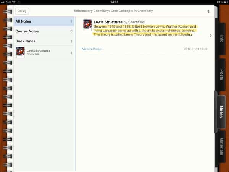Screen dimensions: 229x172
Task: Select All Notes category
Action: point(44,21)
